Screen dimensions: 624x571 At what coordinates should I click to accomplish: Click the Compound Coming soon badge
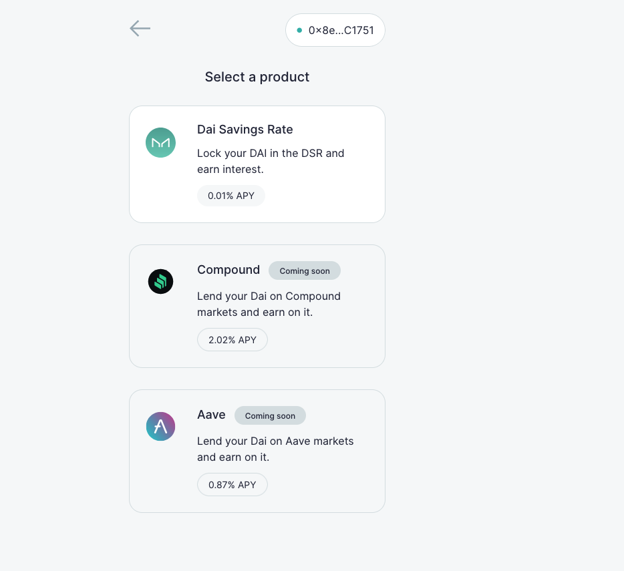pyautogui.click(x=305, y=271)
